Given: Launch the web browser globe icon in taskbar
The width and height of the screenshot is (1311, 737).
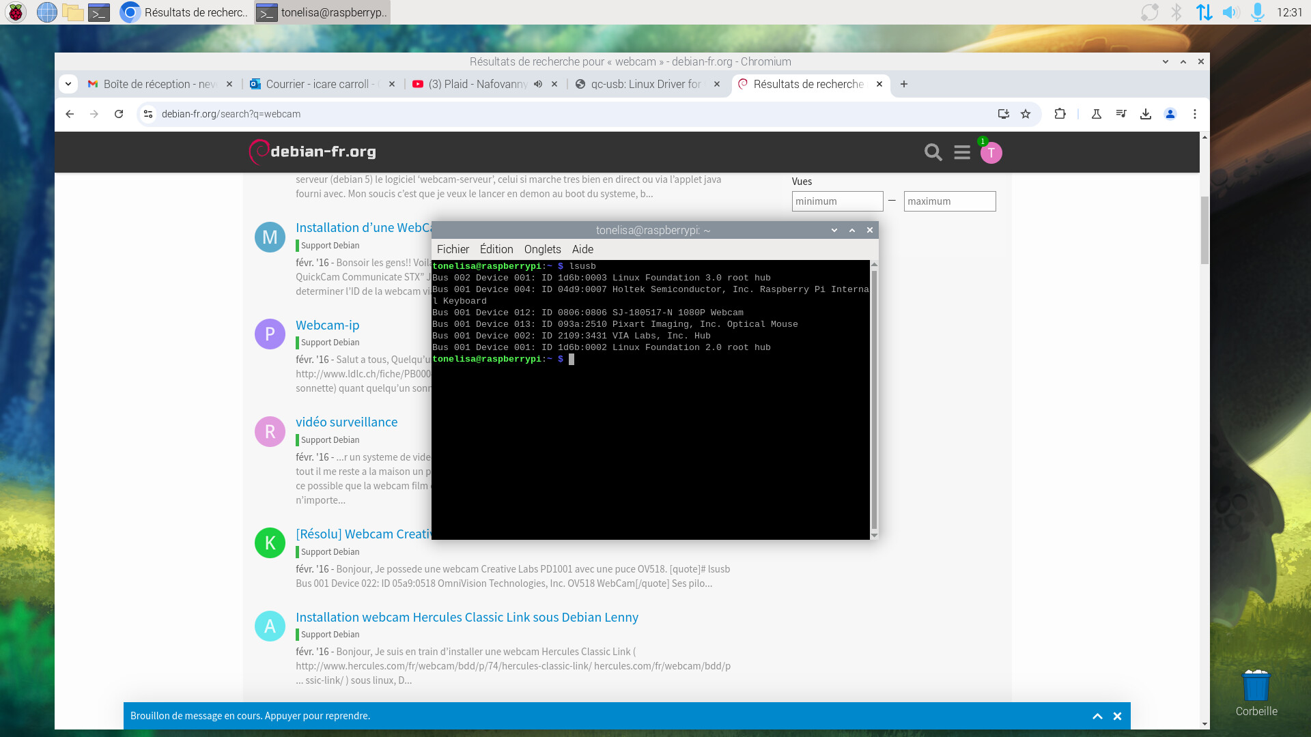Looking at the screenshot, I should pos(46,12).
